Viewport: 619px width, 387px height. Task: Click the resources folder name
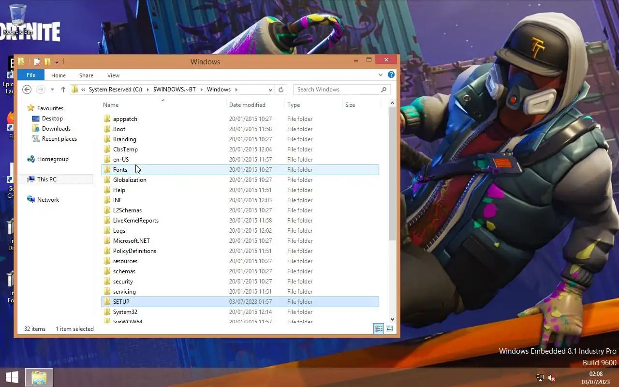coord(125,261)
